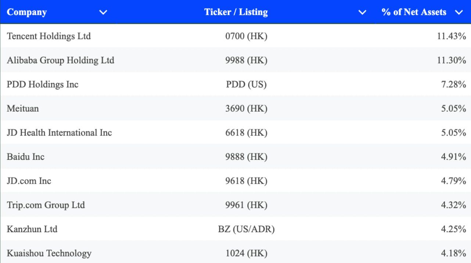Select the PDD (US) ticker value
Viewport: 471px width, 263px height.
[x=246, y=84]
